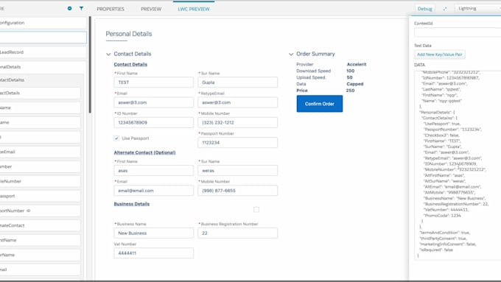This screenshot has width=501, height=282.
Task: Select the LWC PREVIEW tab
Action: [194, 9]
